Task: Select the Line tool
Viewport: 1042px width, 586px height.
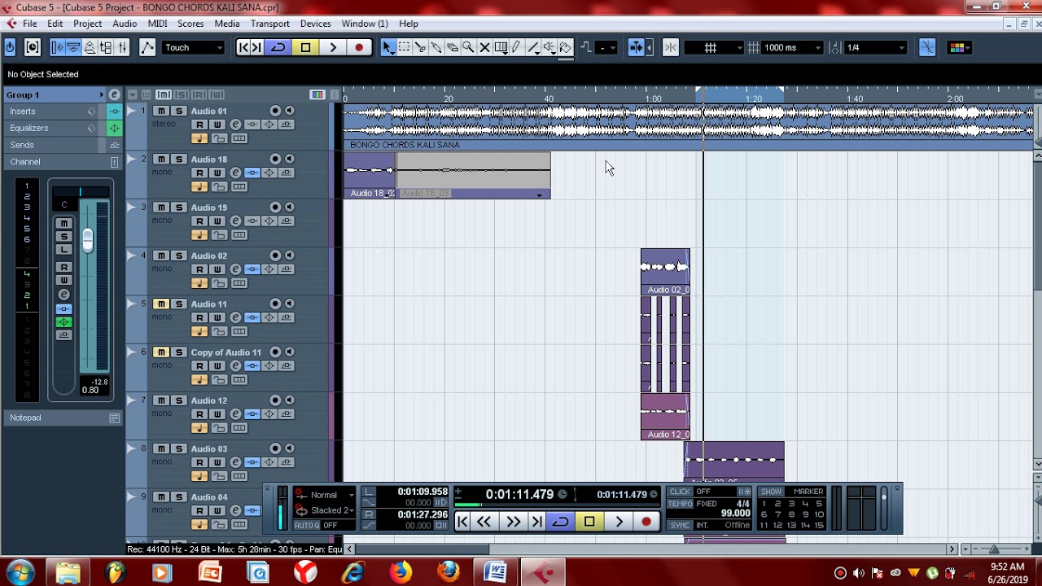Action: [534, 48]
